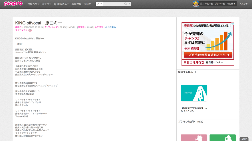The width and height of the screenshot is (252, 141).
Task: Open the search options arrow
Action: coord(129,4)
